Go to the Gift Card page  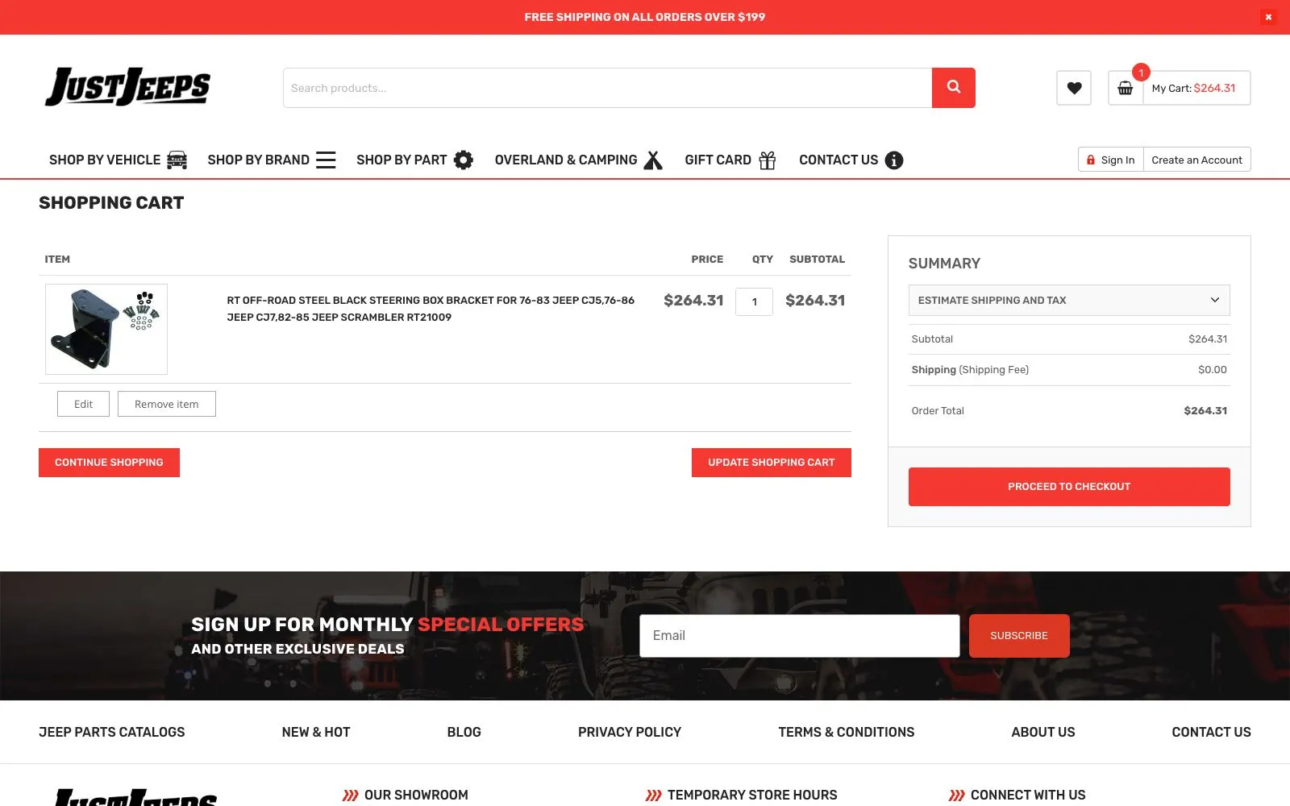(x=718, y=160)
